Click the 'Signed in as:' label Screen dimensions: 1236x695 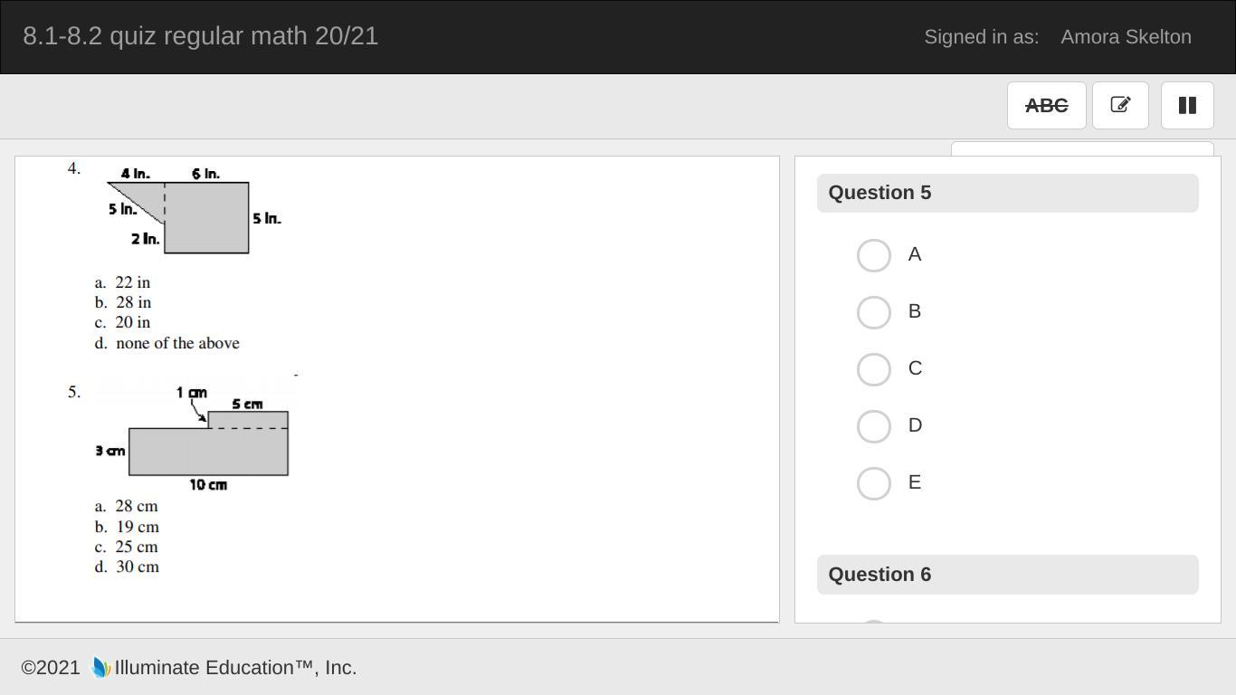click(x=981, y=37)
